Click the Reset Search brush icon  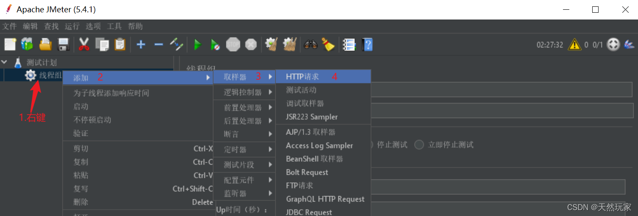[x=328, y=44]
